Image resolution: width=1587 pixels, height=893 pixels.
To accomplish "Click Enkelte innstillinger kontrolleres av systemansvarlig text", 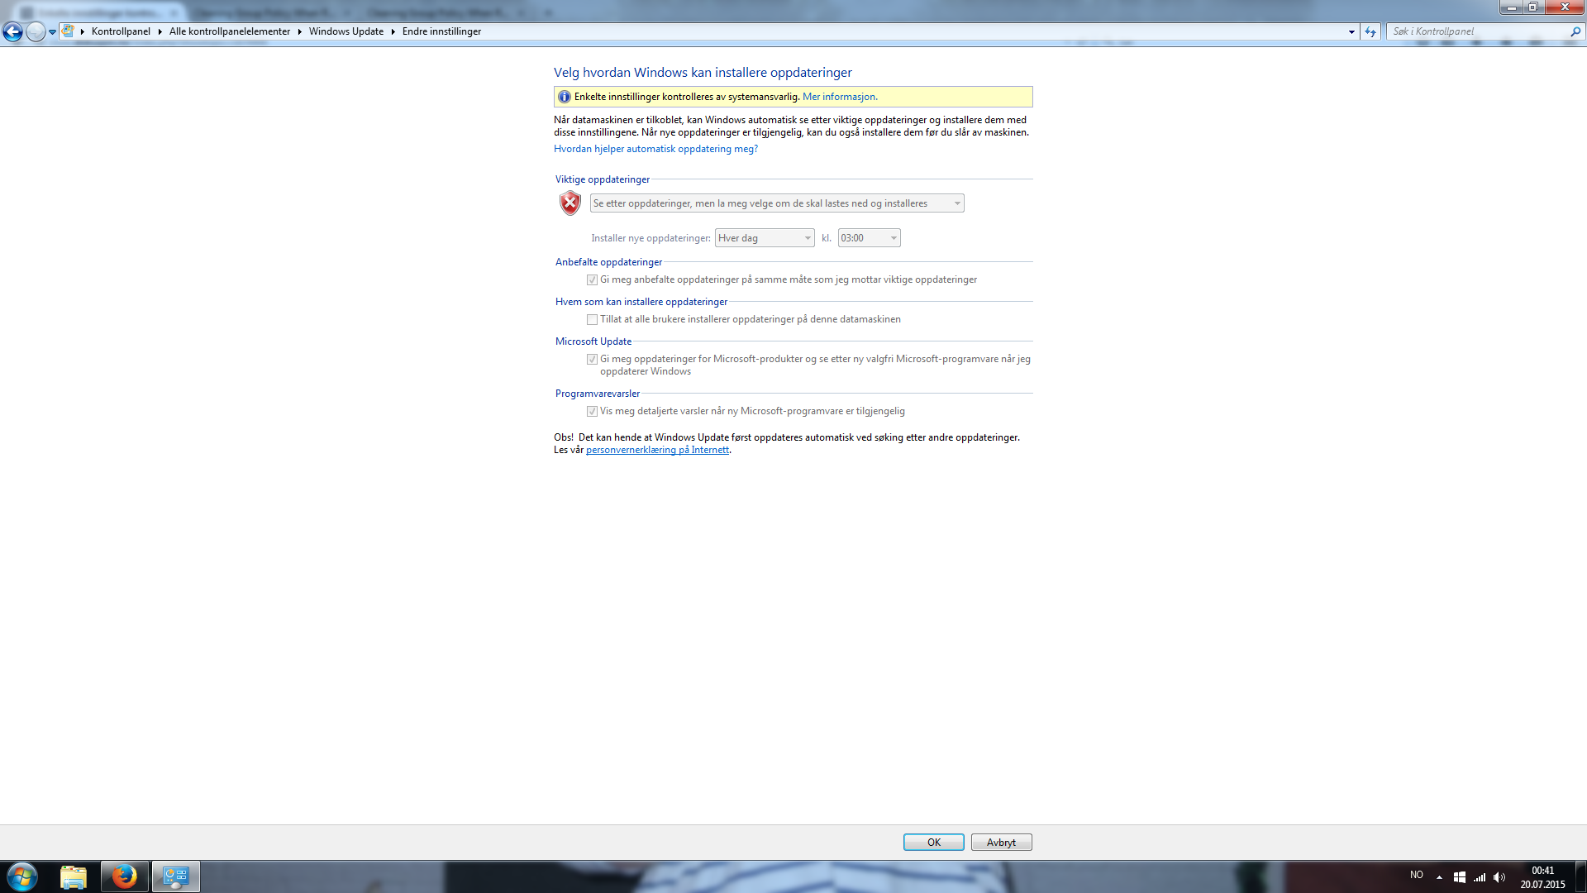I will coord(687,97).
